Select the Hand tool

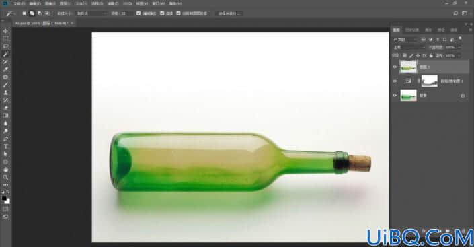click(x=5, y=170)
